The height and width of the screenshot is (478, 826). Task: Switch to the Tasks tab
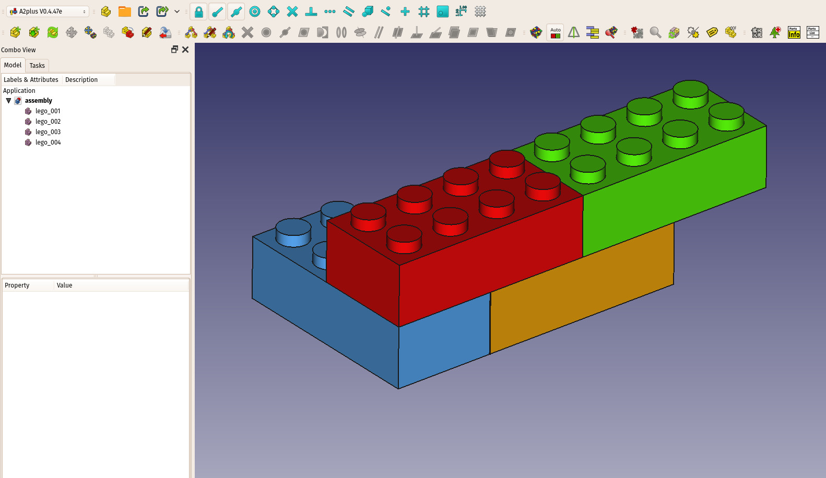(37, 66)
